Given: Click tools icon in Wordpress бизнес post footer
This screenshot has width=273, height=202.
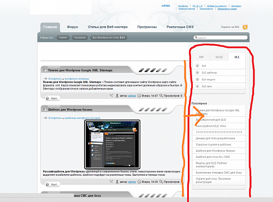Looking at the screenshot, I should (x=111, y=181).
